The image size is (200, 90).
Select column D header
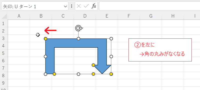85,16
